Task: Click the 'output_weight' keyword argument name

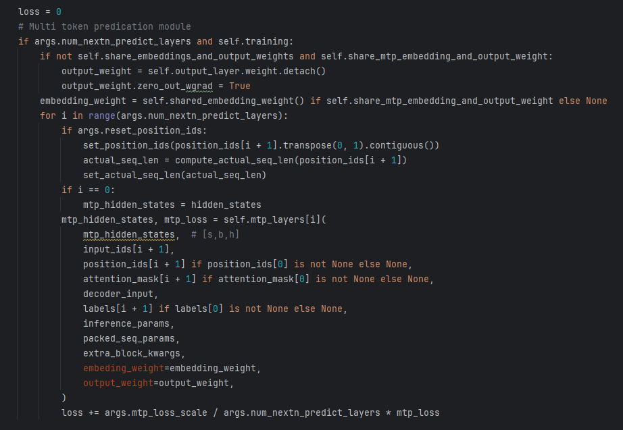Action: [118, 383]
